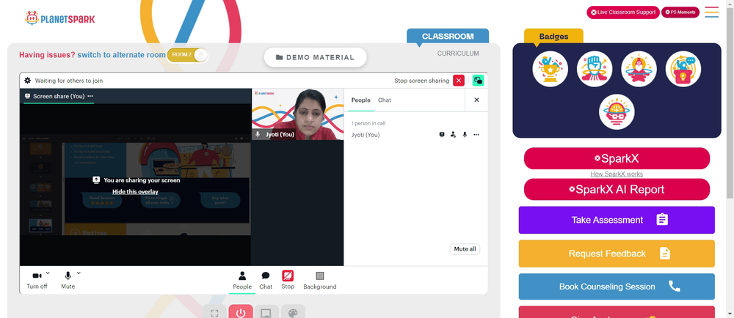
Task: Click the Mute all button
Action: click(465, 249)
